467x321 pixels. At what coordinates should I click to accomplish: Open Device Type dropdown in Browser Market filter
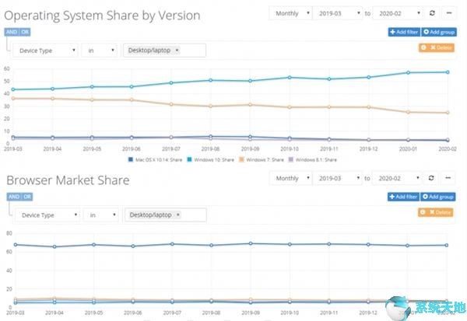pos(47,215)
